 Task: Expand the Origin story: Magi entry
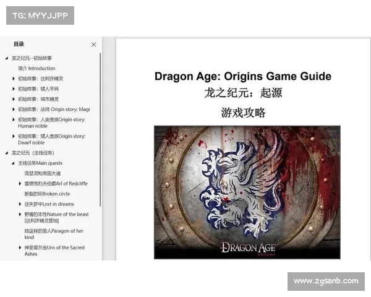[14, 109]
